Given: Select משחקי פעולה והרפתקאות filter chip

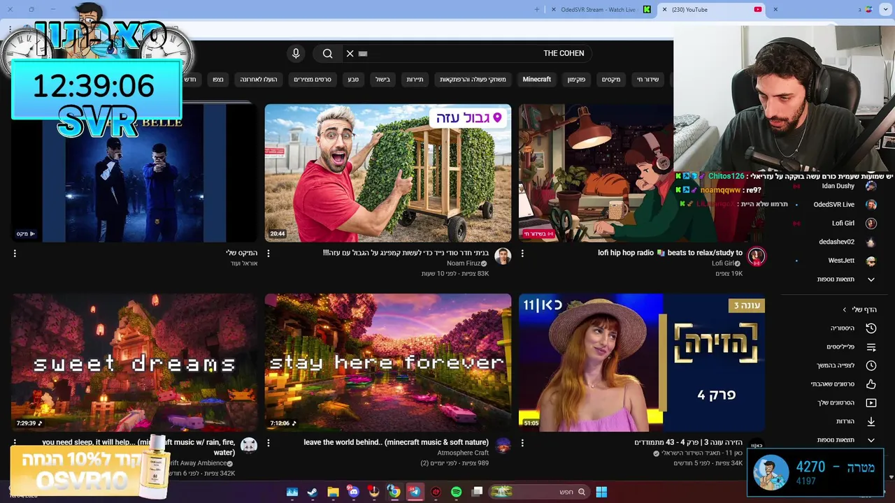Looking at the screenshot, I should [473, 80].
